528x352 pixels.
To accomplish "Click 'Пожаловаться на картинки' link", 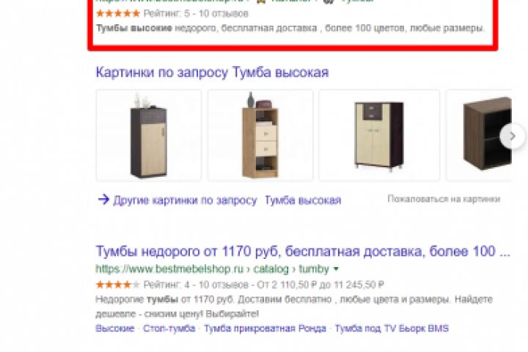I will tap(444, 199).
